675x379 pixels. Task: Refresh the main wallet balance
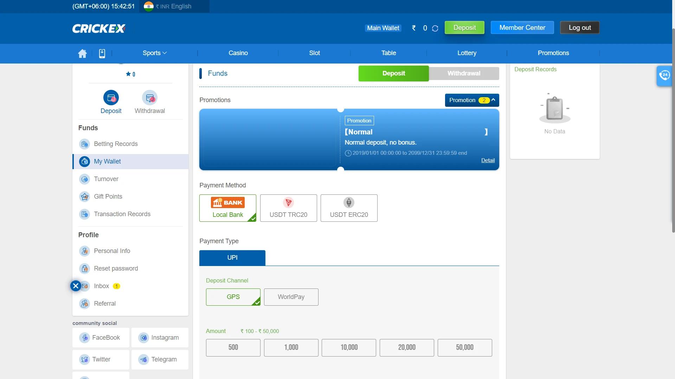(x=435, y=28)
